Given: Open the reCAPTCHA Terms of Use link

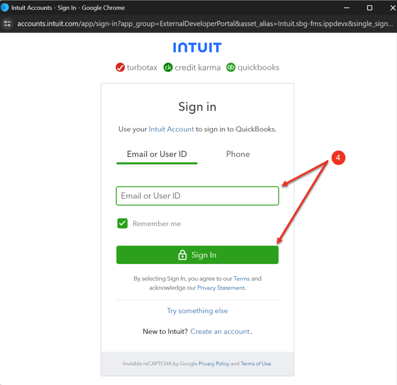Looking at the screenshot, I should (x=256, y=364).
